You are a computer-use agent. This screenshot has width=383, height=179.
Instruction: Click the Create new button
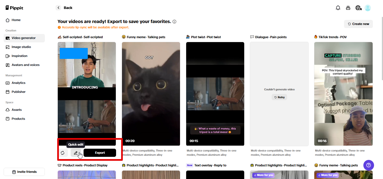click(x=358, y=24)
